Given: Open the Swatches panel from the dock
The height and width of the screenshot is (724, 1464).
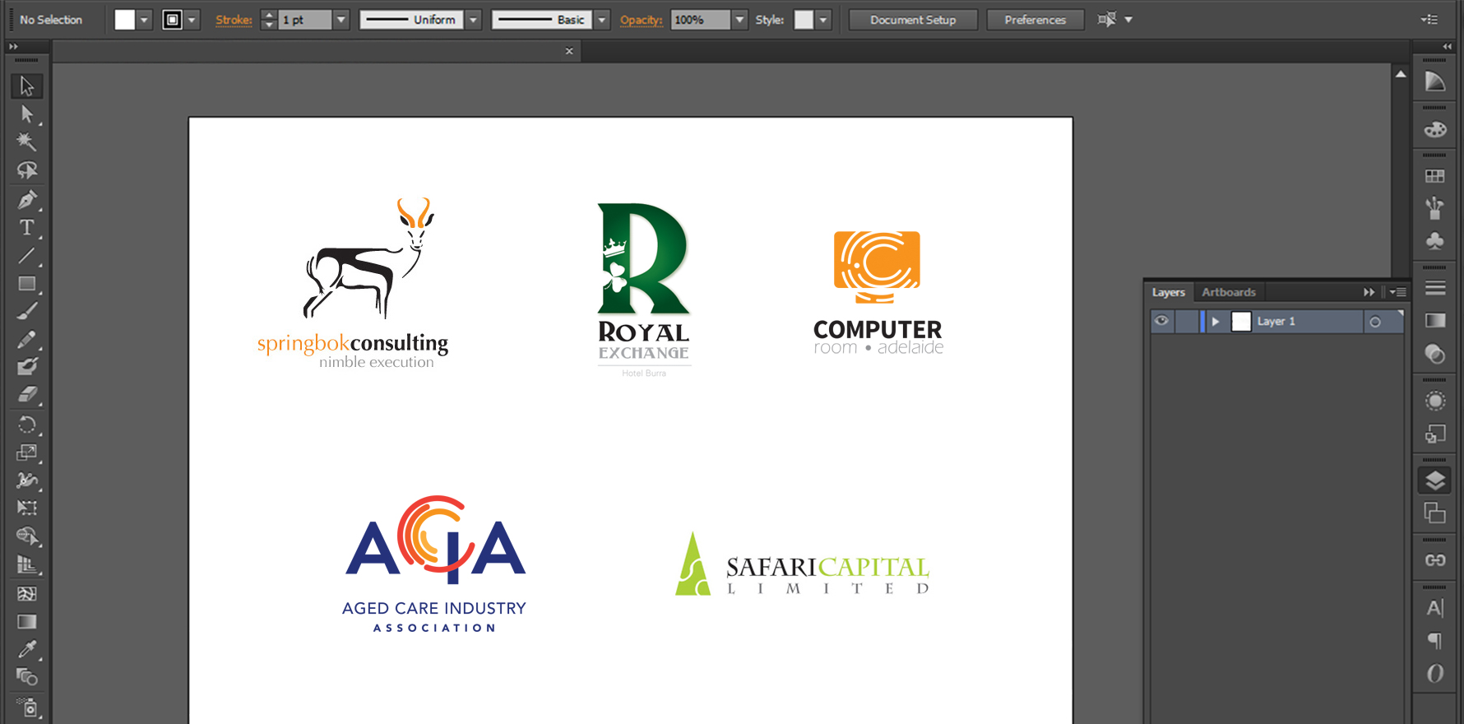Looking at the screenshot, I should (x=1434, y=176).
